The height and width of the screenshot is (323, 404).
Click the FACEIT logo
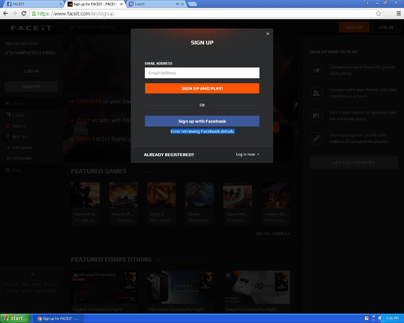32,28
